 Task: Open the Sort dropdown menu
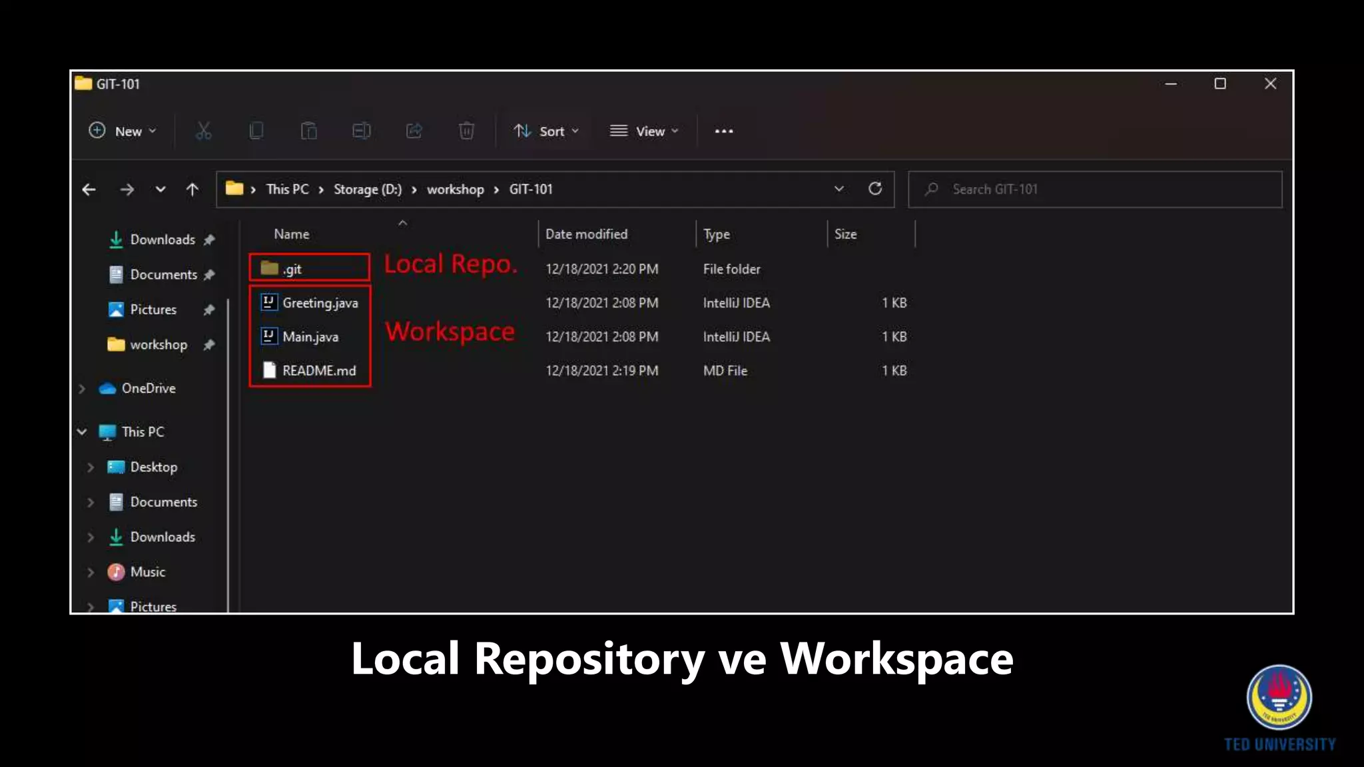click(x=545, y=131)
